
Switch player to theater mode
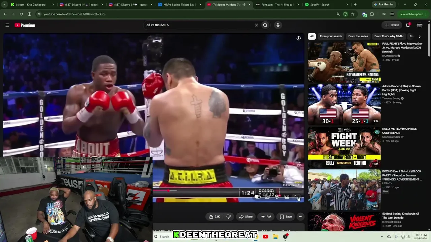[x=287, y=197]
